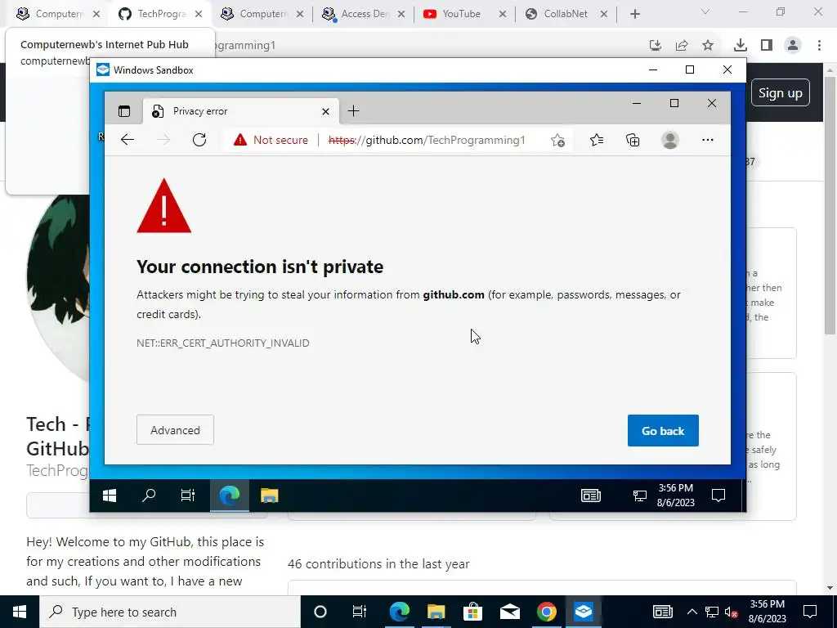837x628 pixels.
Task: Click Chrome icon on host taskbar
Action: (x=546, y=612)
